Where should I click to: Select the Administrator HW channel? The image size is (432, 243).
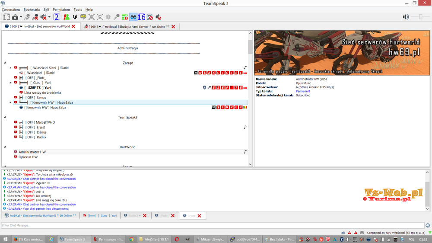click(130, 152)
